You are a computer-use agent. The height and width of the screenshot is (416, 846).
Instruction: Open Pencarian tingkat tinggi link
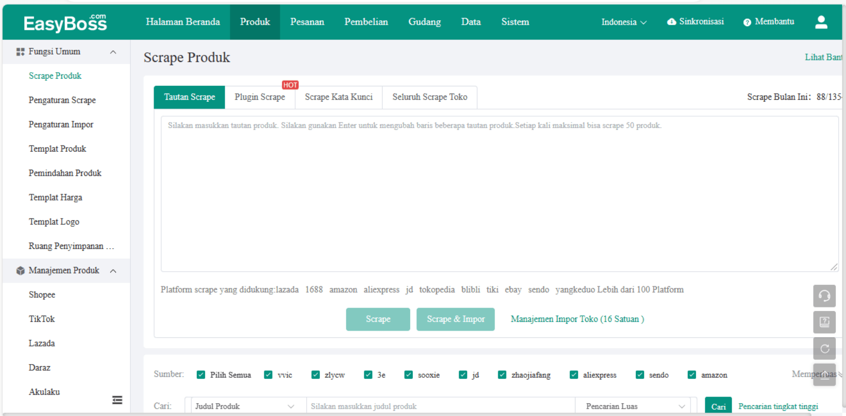[x=778, y=406]
